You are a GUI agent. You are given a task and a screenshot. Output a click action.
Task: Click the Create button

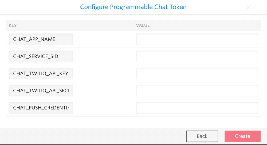[242, 136]
